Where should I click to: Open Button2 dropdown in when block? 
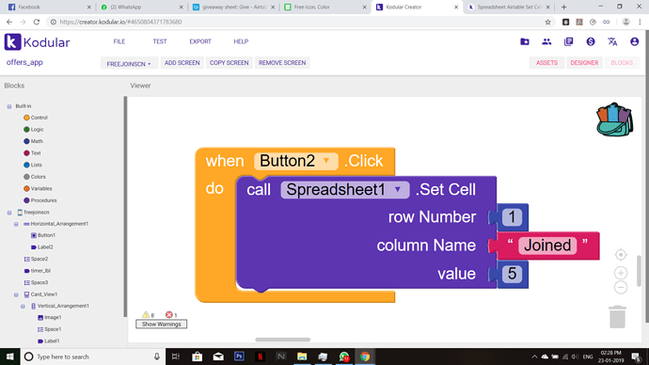click(x=296, y=161)
